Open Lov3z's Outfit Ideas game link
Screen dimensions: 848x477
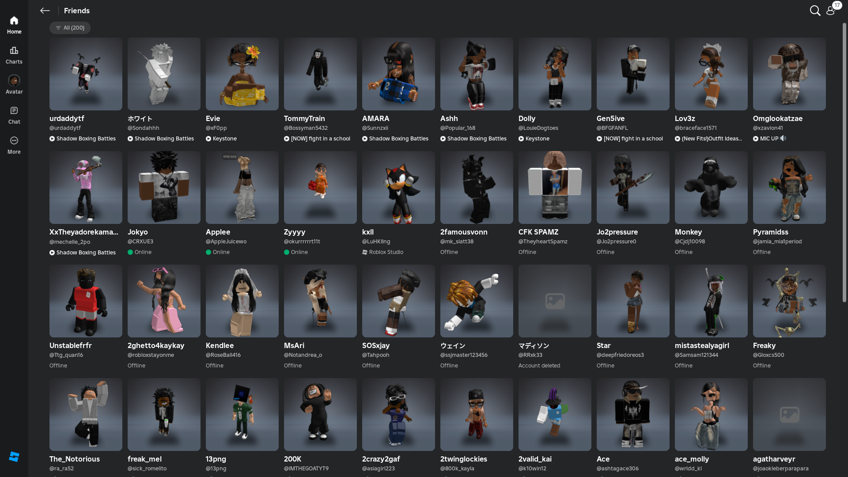click(x=711, y=139)
